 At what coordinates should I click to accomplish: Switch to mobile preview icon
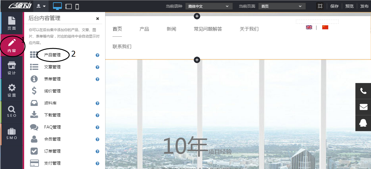[x=77, y=6]
